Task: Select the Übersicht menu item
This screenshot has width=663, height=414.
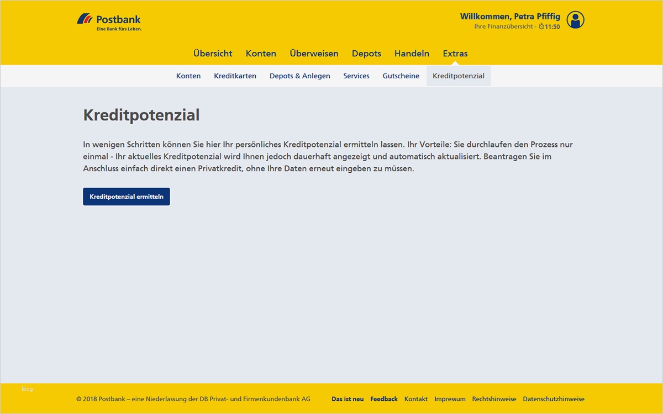Action: (x=213, y=53)
